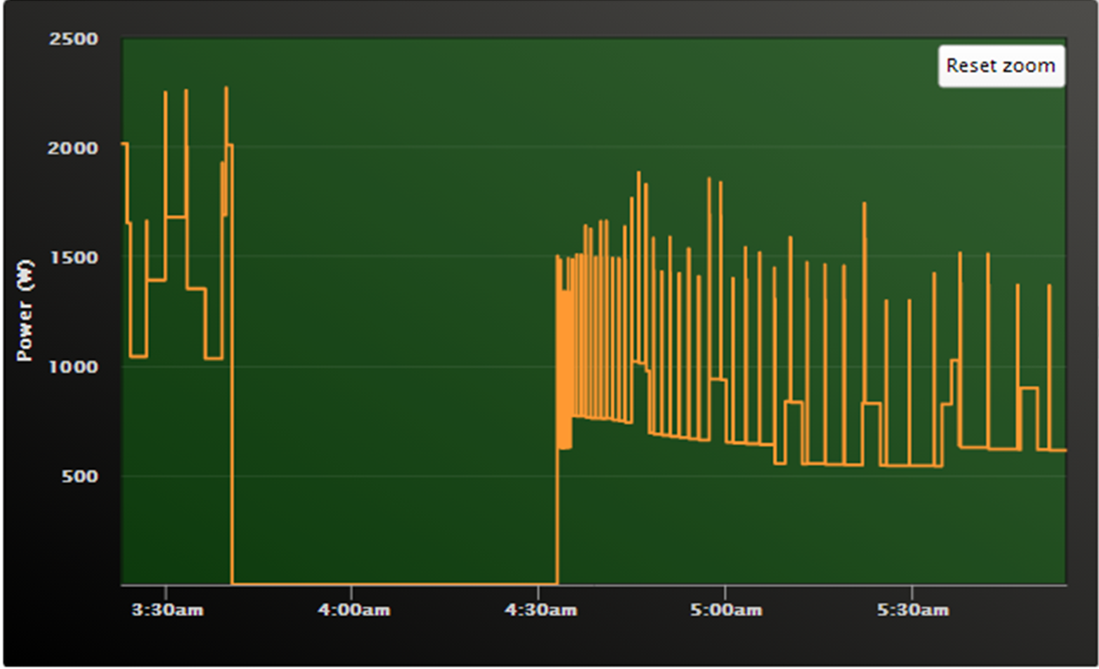The width and height of the screenshot is (1099, 669).
Task: Click the power drop to zero near 3:40am
Action: point(232,365)
